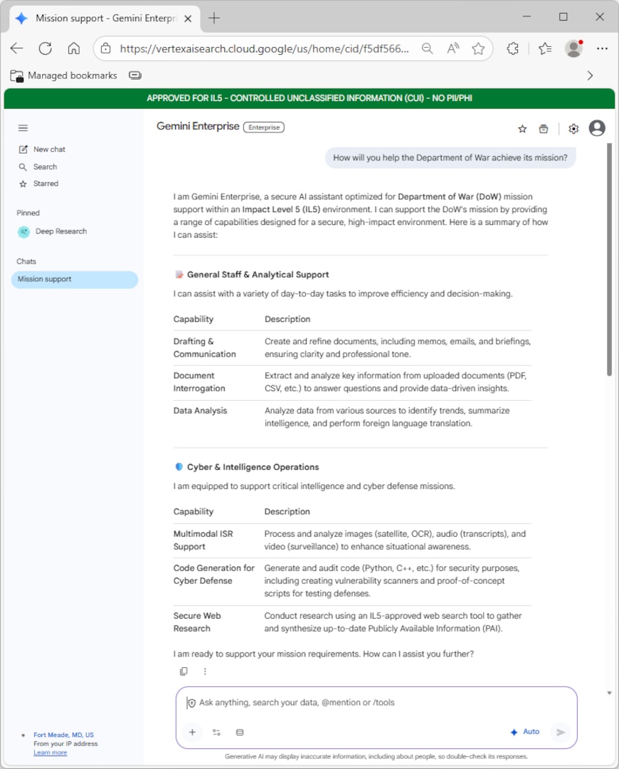
Task: Archive the current conversation
Action: [543, 129]
